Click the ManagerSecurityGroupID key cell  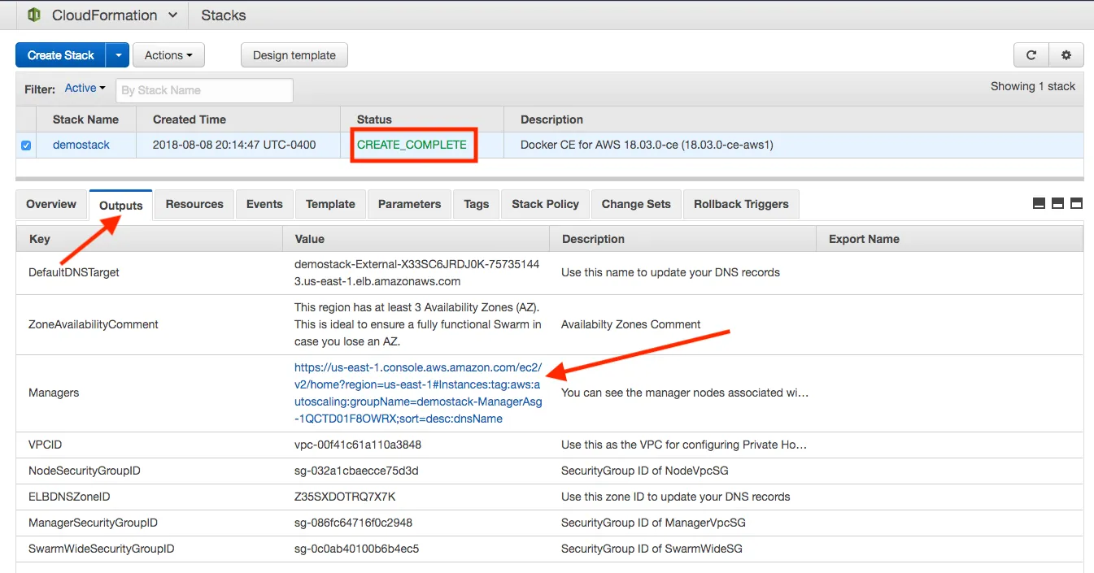click(x=93, y=523)
